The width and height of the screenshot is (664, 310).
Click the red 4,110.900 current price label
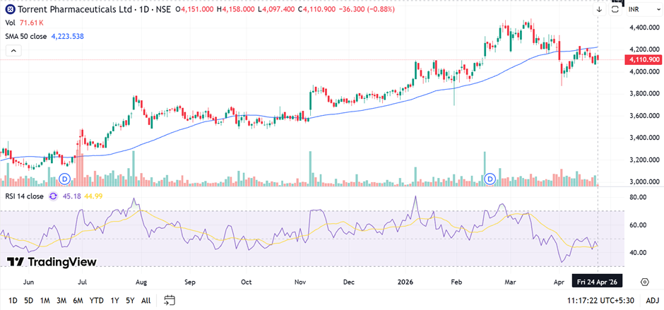[x=644, y=61]
